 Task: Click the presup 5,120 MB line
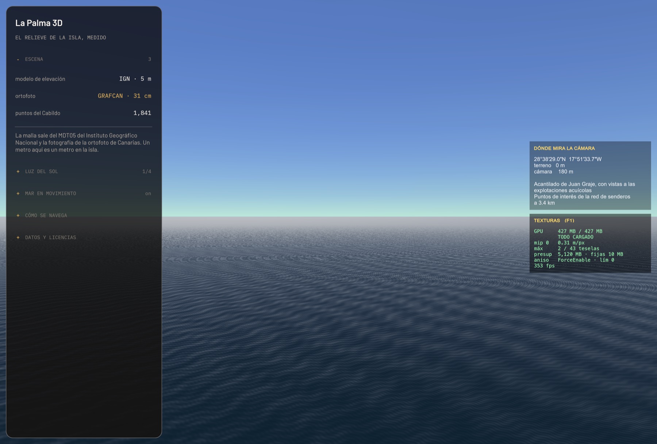tap(578, 254)
